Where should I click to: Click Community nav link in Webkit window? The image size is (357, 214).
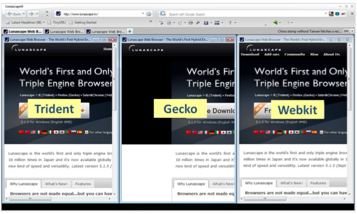coord(295,54)
